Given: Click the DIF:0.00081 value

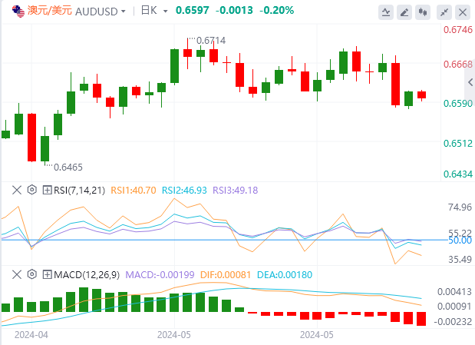Looking at the screenshot, I should 226,275.
